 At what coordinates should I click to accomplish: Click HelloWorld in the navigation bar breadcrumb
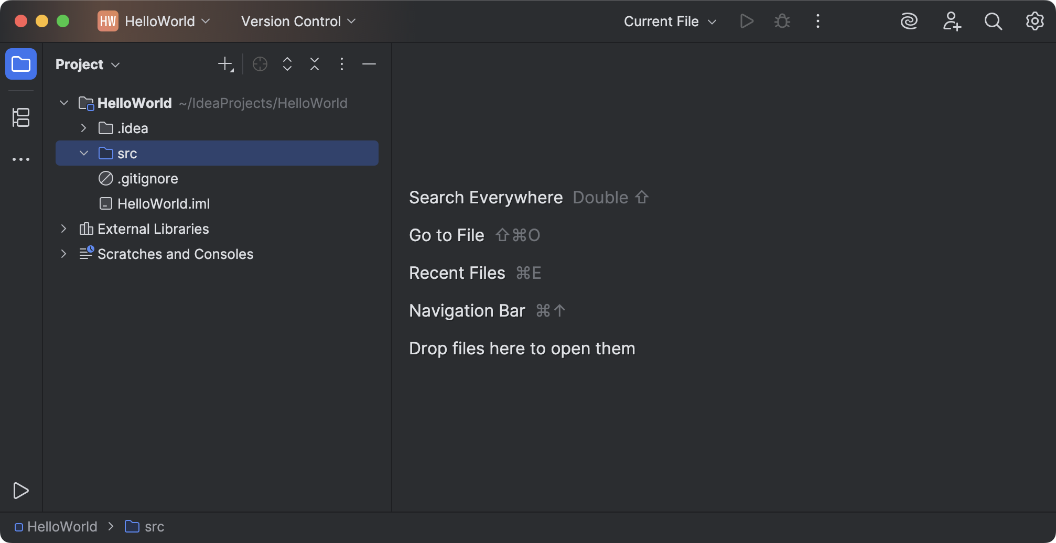tap(56, 527)
